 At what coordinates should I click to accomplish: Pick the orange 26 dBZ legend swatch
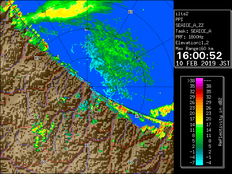tap(199, 103)
